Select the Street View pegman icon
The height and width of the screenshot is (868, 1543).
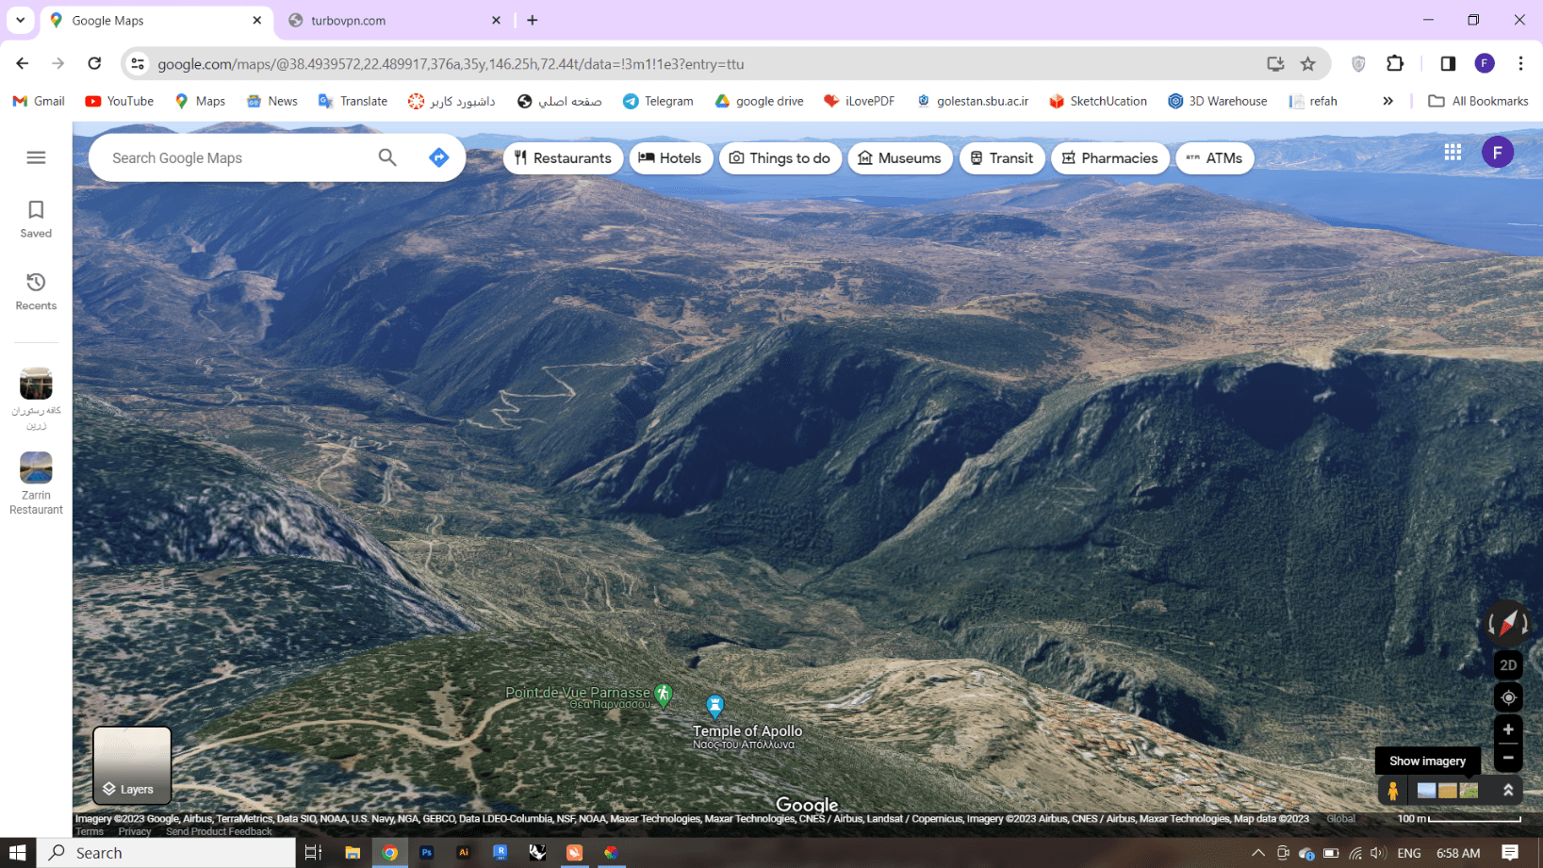[1392, 791]
